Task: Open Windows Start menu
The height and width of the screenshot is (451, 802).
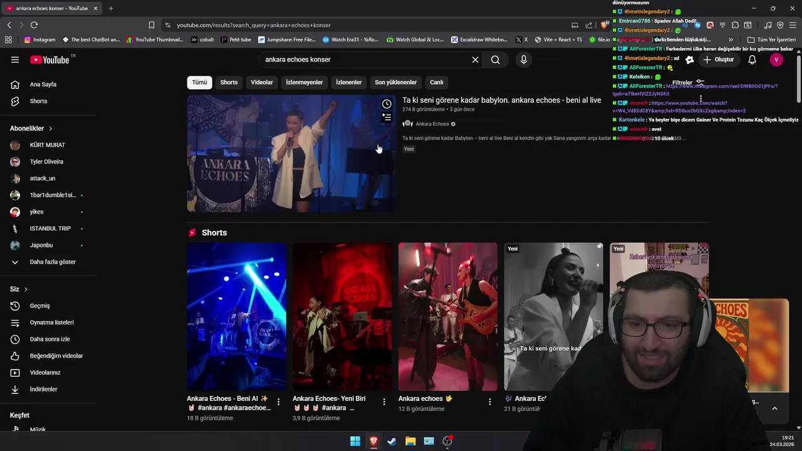Action: click(355, 441)
